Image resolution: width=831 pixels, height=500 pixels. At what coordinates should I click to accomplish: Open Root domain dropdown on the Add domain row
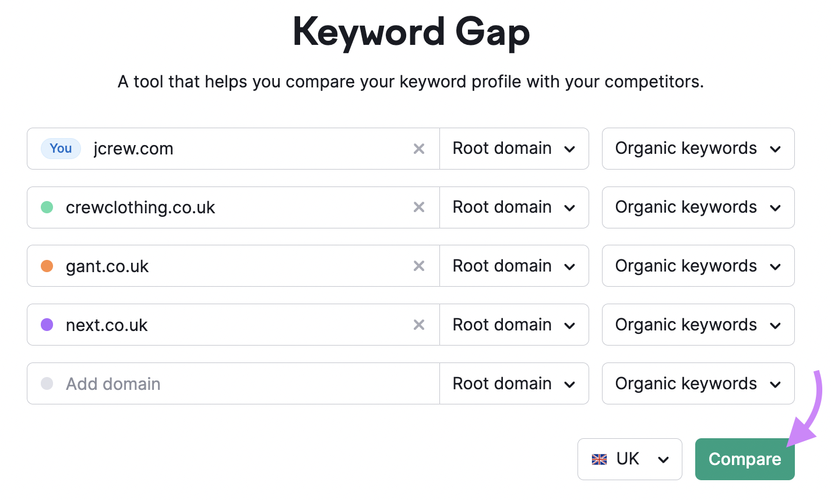point(513,383)
